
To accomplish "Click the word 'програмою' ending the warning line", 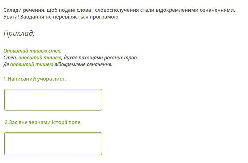I will 105,17.
